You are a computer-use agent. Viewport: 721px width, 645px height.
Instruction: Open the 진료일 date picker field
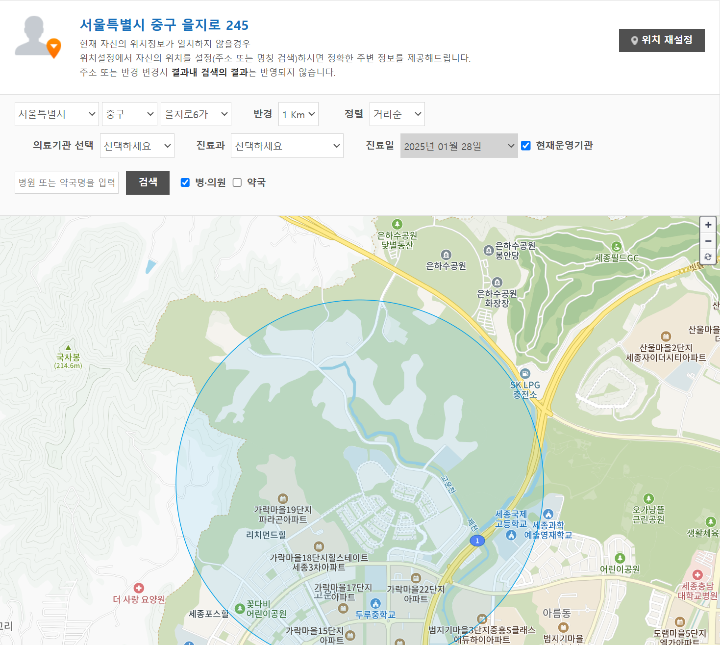pyautogui.click(x=459, y=145)
